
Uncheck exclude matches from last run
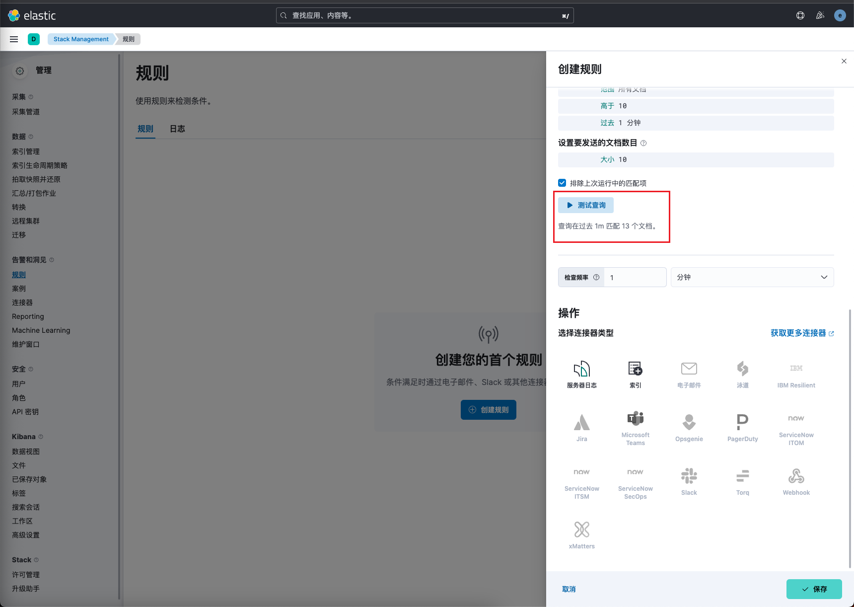(562, 183)
